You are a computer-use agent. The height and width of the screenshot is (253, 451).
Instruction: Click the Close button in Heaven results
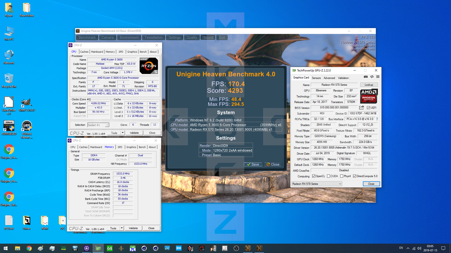273,164
